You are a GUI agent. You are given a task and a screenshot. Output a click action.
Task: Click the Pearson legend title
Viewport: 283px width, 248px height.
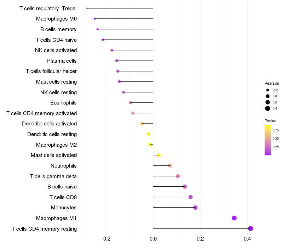point(272,83)
